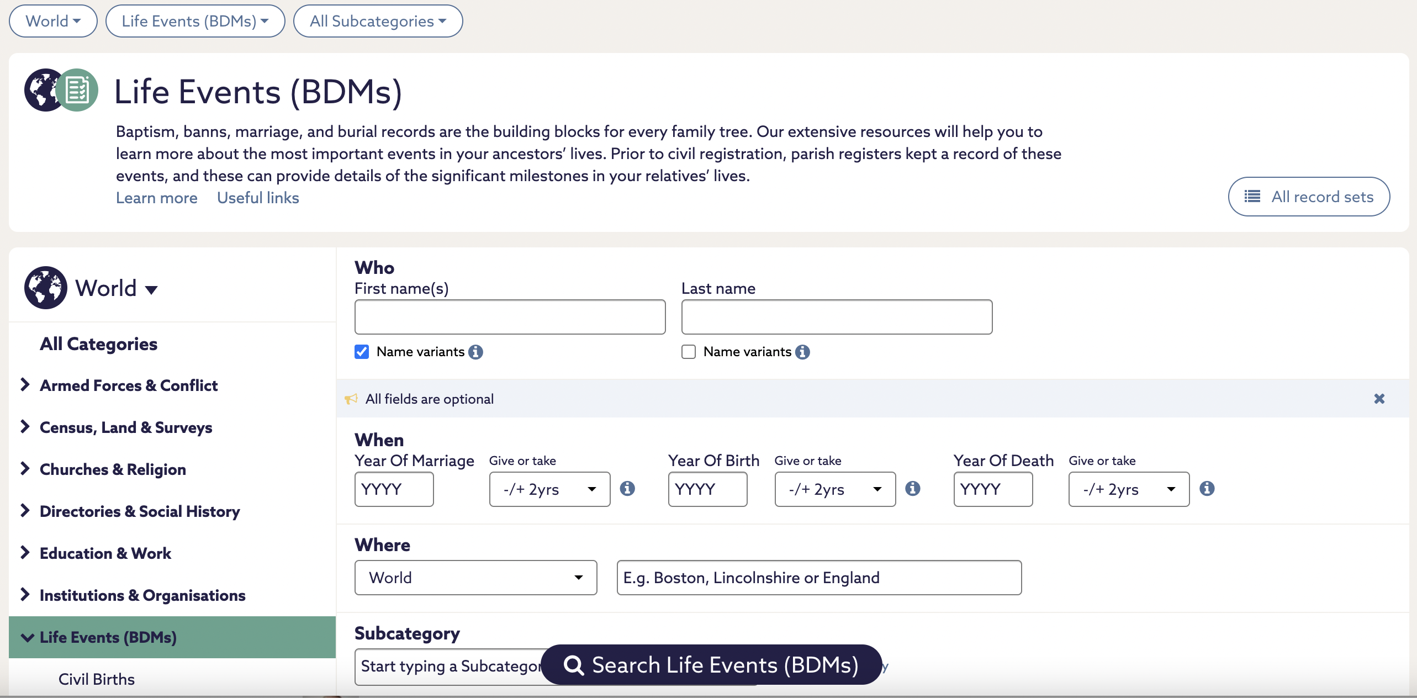Viewport: 1417px width, 698px height.
Task: Click the info icon next to Year Of Birth tolerance
Action: point(913,488)
